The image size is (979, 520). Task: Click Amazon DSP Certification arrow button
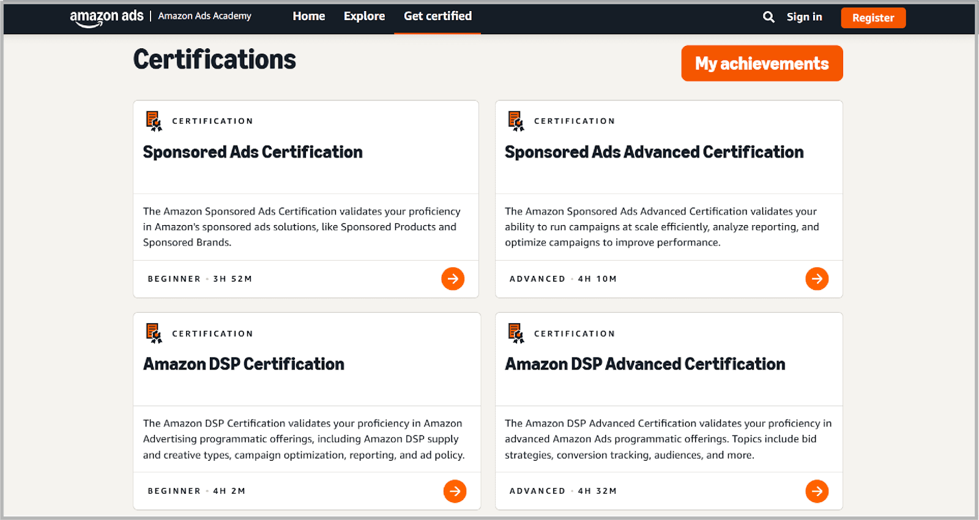[455, 491]
